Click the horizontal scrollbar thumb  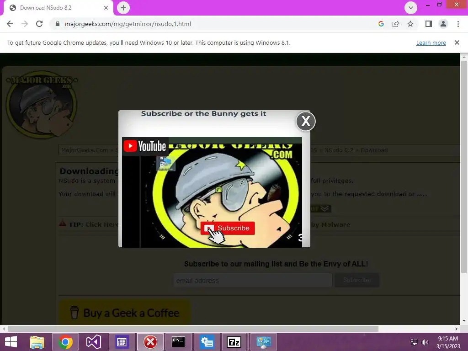pyautogui.click(x=193, y=329)
